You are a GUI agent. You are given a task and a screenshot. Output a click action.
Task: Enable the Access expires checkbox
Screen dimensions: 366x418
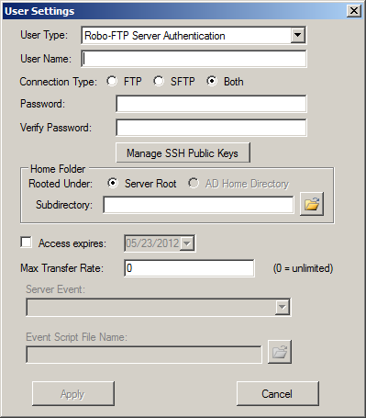point(26,242)
